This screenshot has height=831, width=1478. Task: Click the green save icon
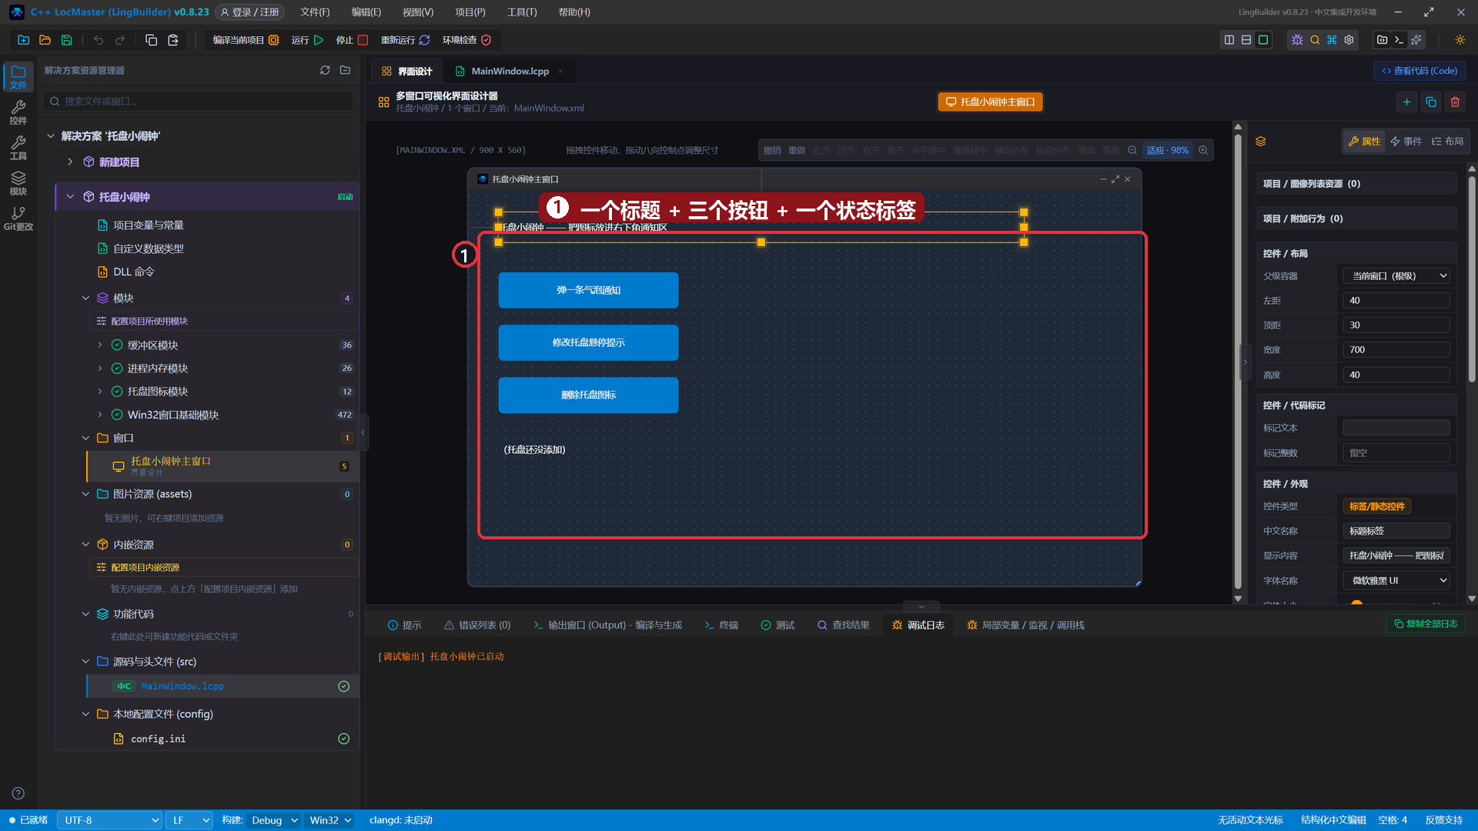click(66, 40)
